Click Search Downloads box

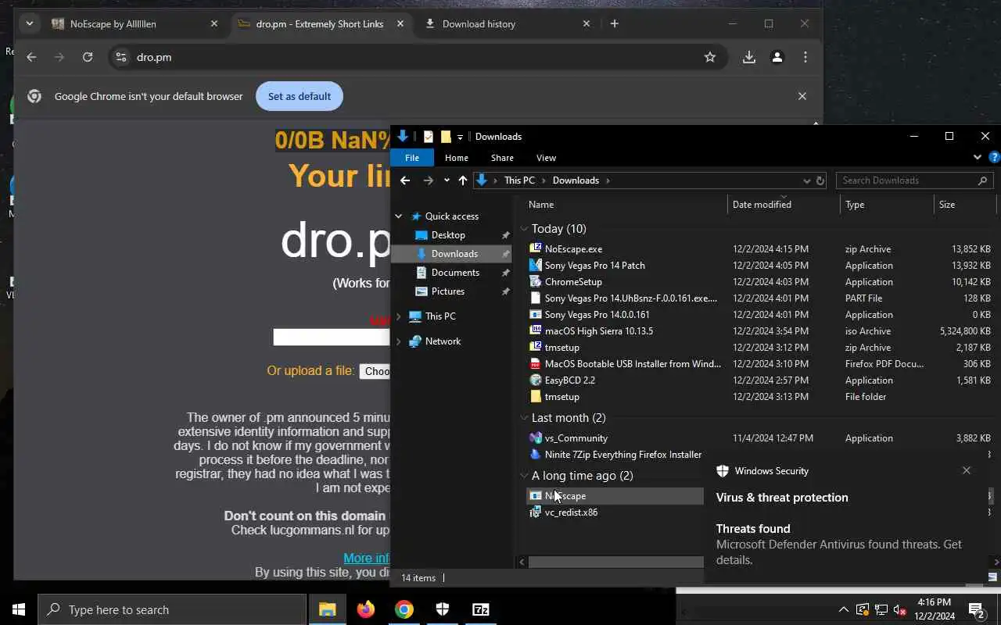pyautogui.click(x=914, y=180)
